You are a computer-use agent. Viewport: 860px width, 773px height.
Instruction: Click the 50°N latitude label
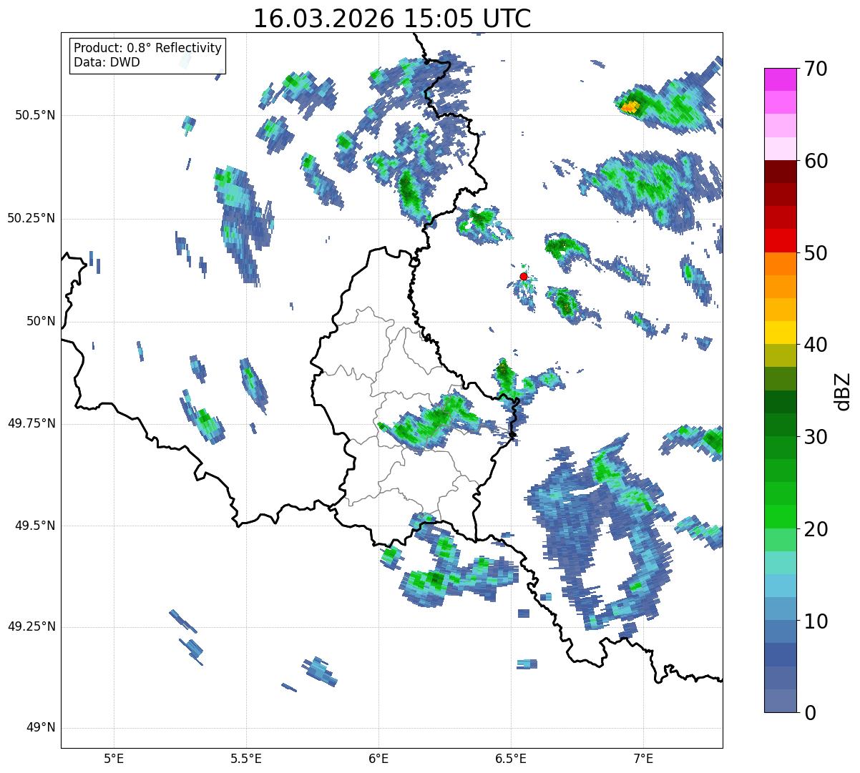tap(41, 321)
